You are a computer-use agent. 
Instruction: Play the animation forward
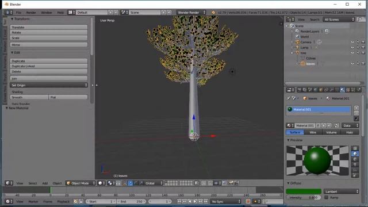(x=195, y=201)
